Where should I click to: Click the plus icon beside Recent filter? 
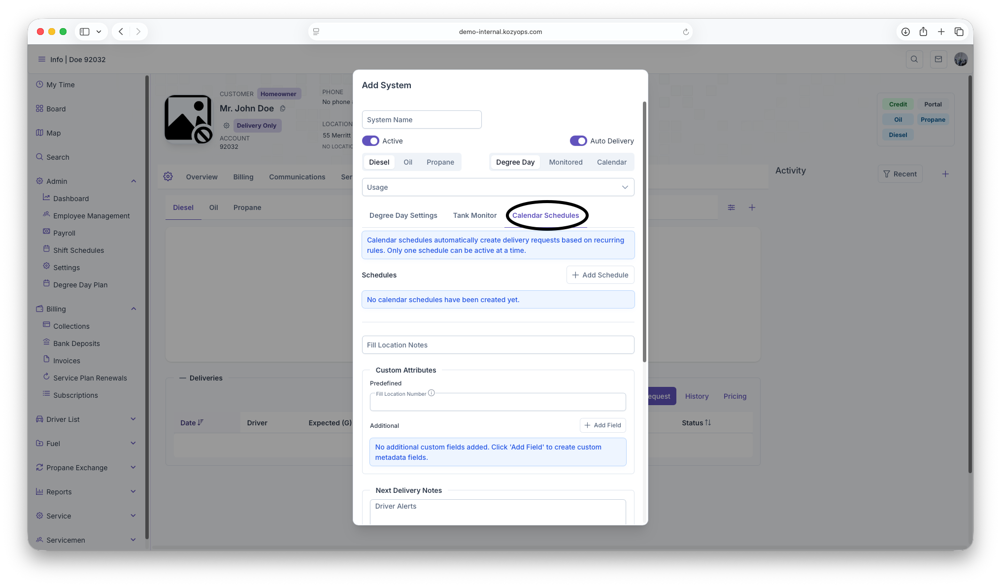[x=945, y=174]
